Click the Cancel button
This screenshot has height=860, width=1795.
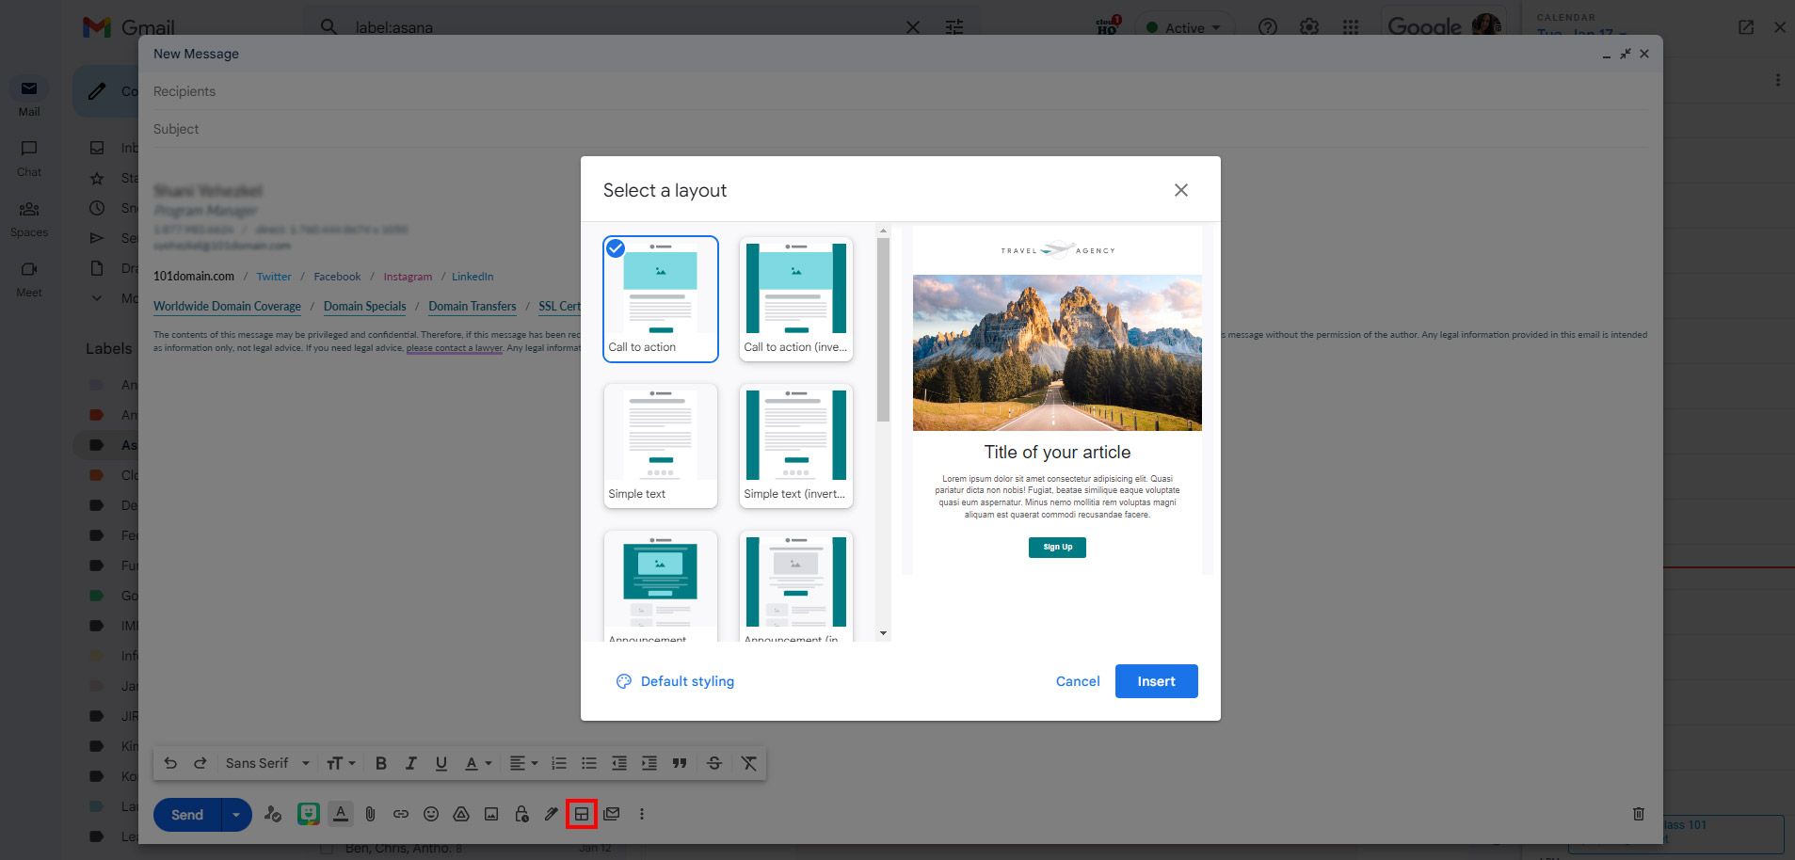pos(1077,681)
